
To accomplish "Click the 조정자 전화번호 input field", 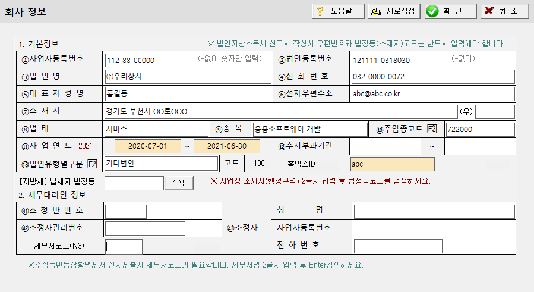I will 398,246.
